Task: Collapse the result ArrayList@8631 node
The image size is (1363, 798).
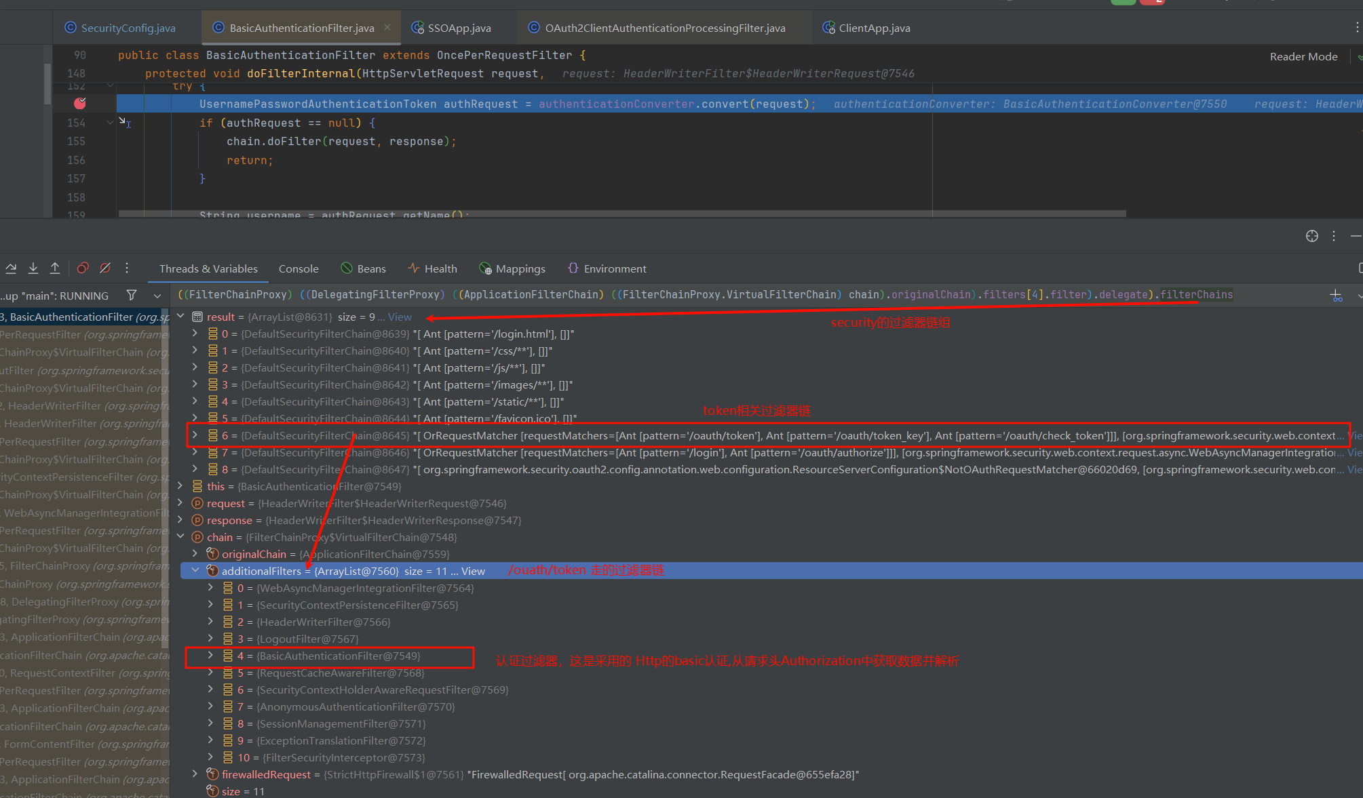Action: (180, 317)
